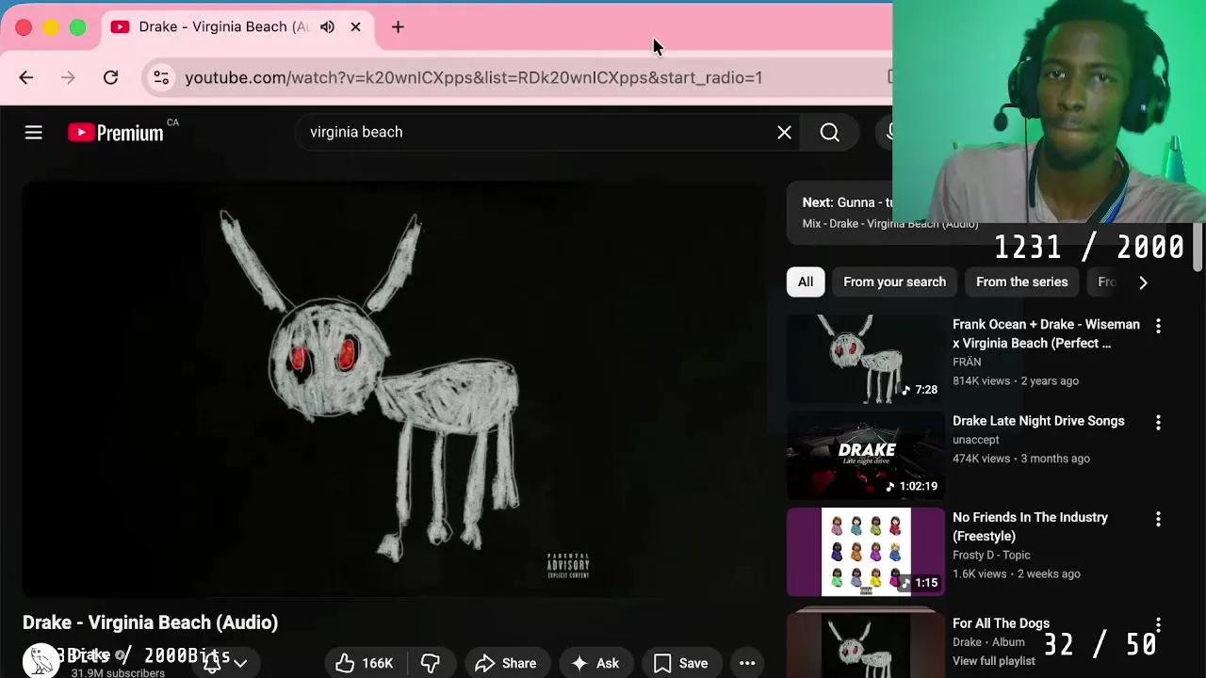Select the From the series chip
1206x678 pixels.
pos(1021,282)
